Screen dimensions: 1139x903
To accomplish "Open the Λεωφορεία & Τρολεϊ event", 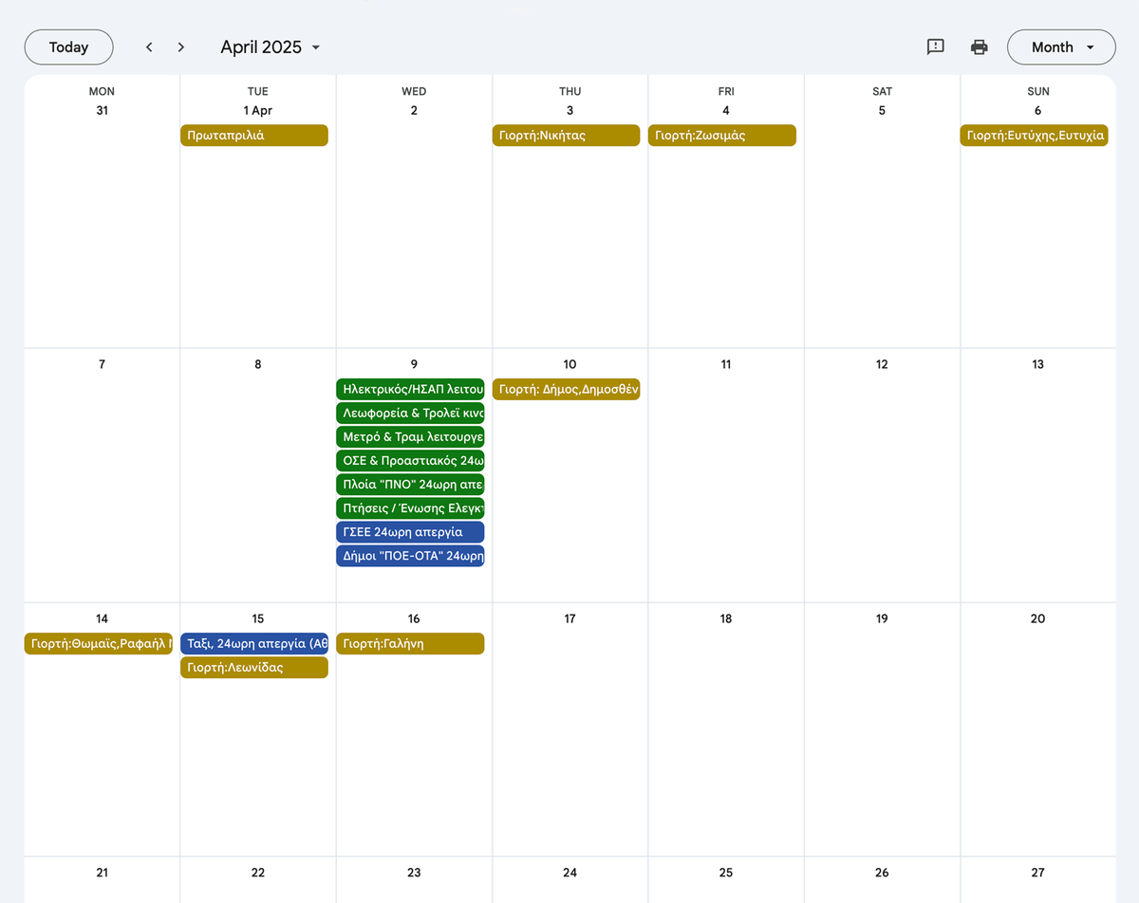I will [410, 413].
